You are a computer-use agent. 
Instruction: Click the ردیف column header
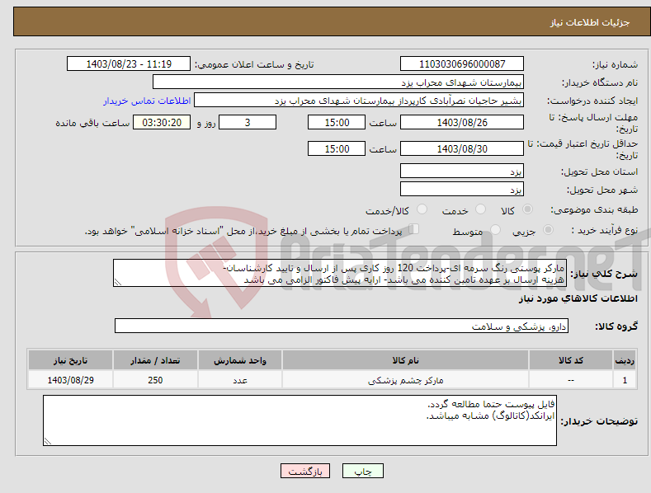(625, 360)
